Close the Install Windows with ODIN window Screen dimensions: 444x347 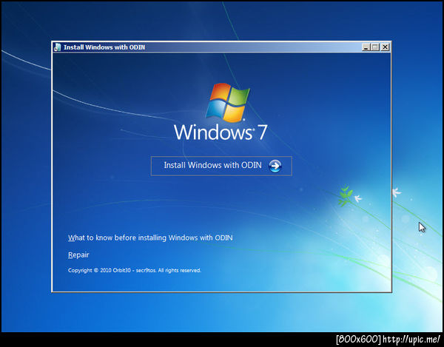[385, 47]
